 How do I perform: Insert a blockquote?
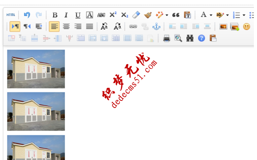click(x=176, y=15)
